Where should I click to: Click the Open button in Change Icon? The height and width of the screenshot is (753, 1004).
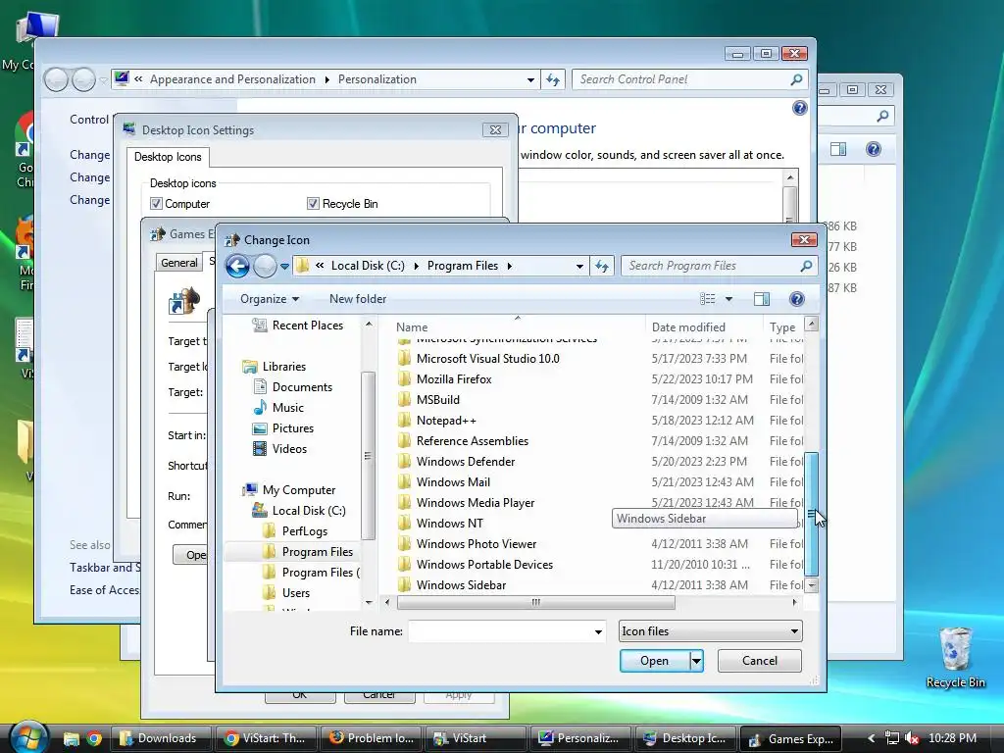[654, 661]
